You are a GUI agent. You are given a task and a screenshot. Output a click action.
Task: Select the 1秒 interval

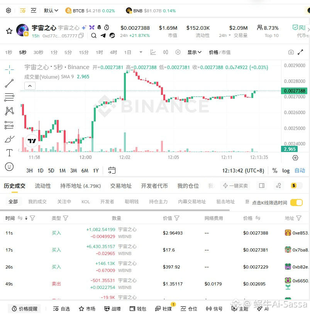point(8,52)
